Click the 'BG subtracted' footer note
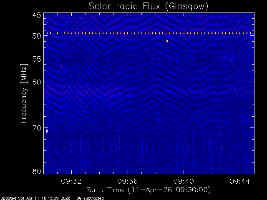 (x=90, y=198)
